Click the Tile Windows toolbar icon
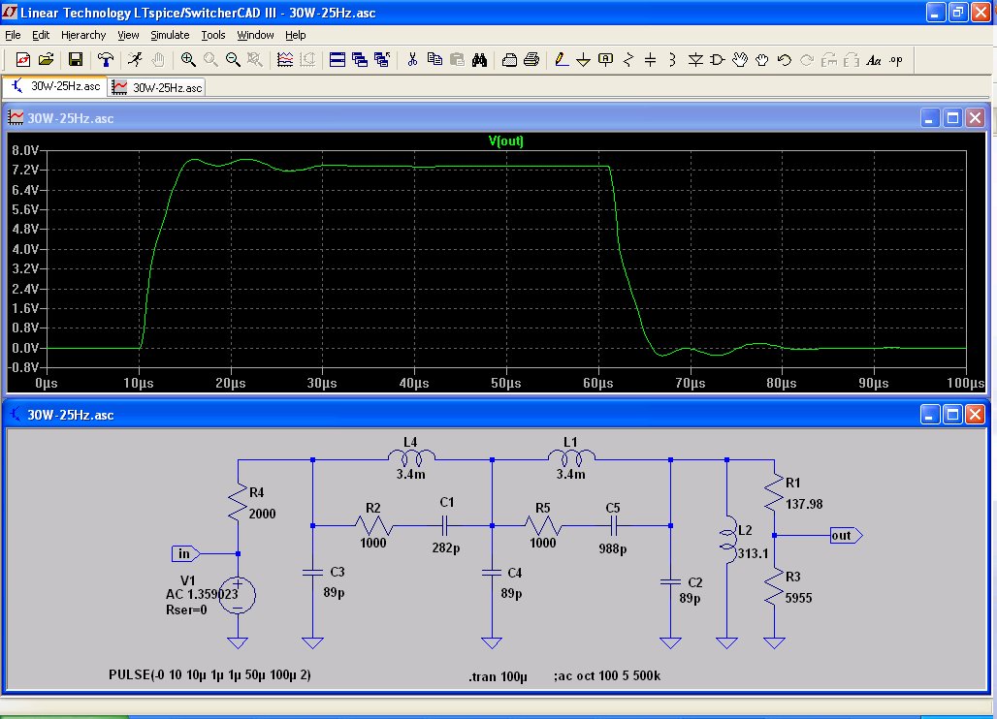Image resolution: width=997 pixels, height=719 pixels. (338, 59)
